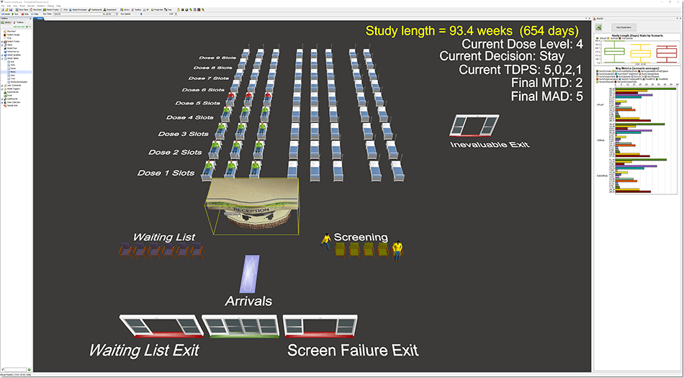
Task: Open the Run Time dropdown arrow
Action: [117, 14]
